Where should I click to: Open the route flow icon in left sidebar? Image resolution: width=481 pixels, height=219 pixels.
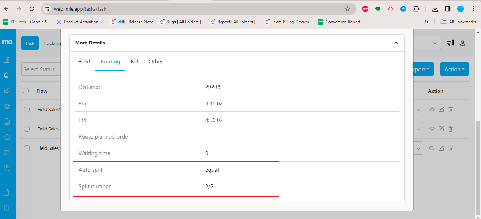coord(7,90)
